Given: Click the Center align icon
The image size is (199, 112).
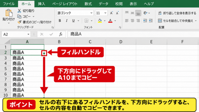Looking at the screenshot, I should pos(132,21).
